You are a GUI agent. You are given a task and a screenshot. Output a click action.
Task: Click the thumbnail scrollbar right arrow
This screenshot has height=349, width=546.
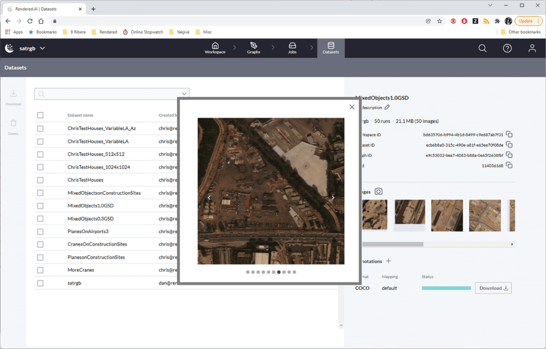coord(512,244)
